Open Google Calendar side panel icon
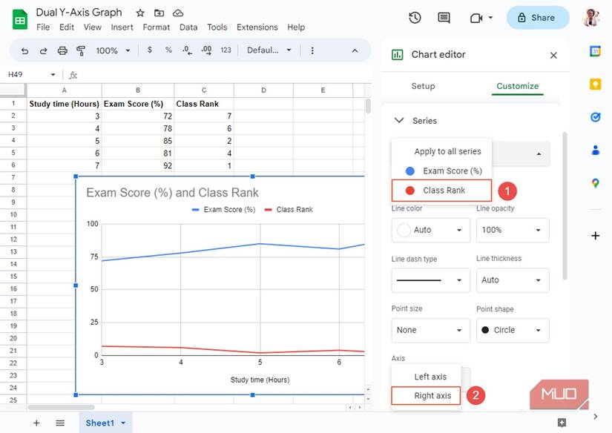The height and width of the screenshot is (433, 612). tap(595, 51)
